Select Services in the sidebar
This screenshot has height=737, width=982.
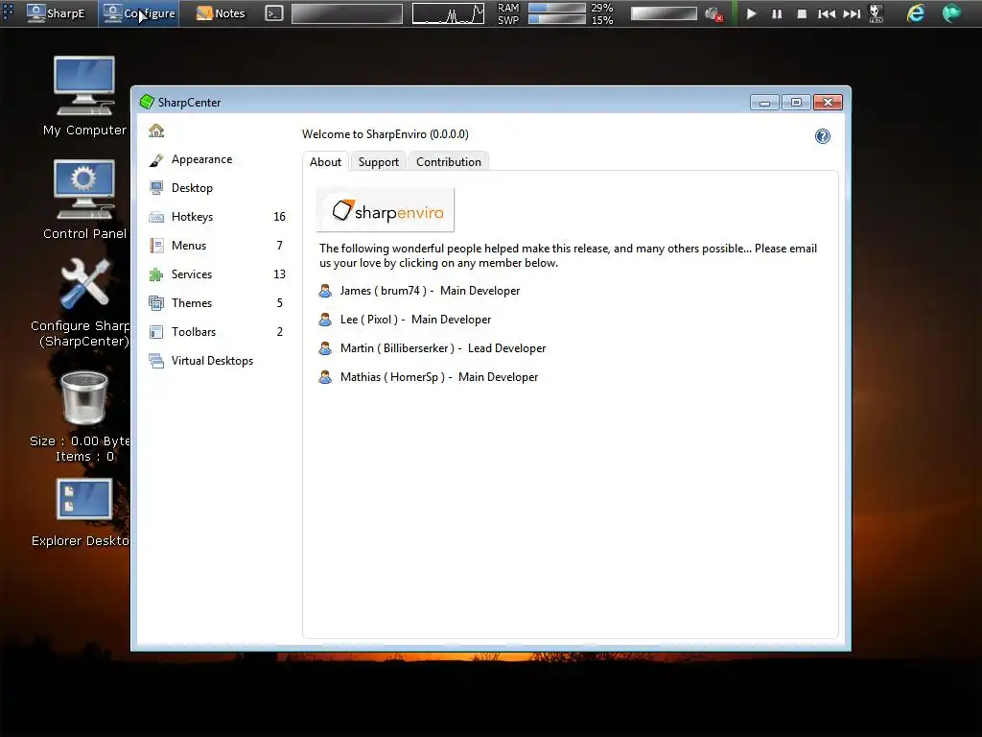point(218,274)
